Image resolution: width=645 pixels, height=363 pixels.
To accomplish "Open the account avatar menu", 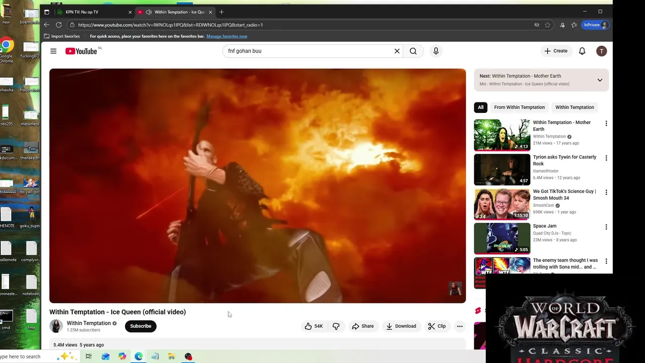I will click(x=602, y=51).
